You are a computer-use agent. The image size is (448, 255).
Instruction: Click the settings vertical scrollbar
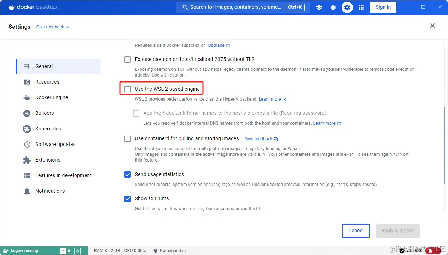point(445,145)
